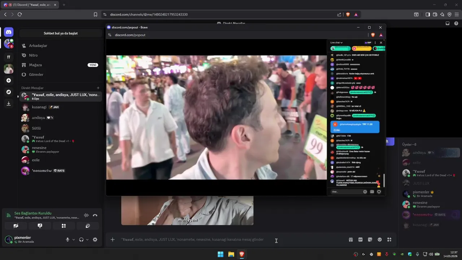462x260 pixels.
Task: Toggle camera on in voice panel
Action: point(16,226)
